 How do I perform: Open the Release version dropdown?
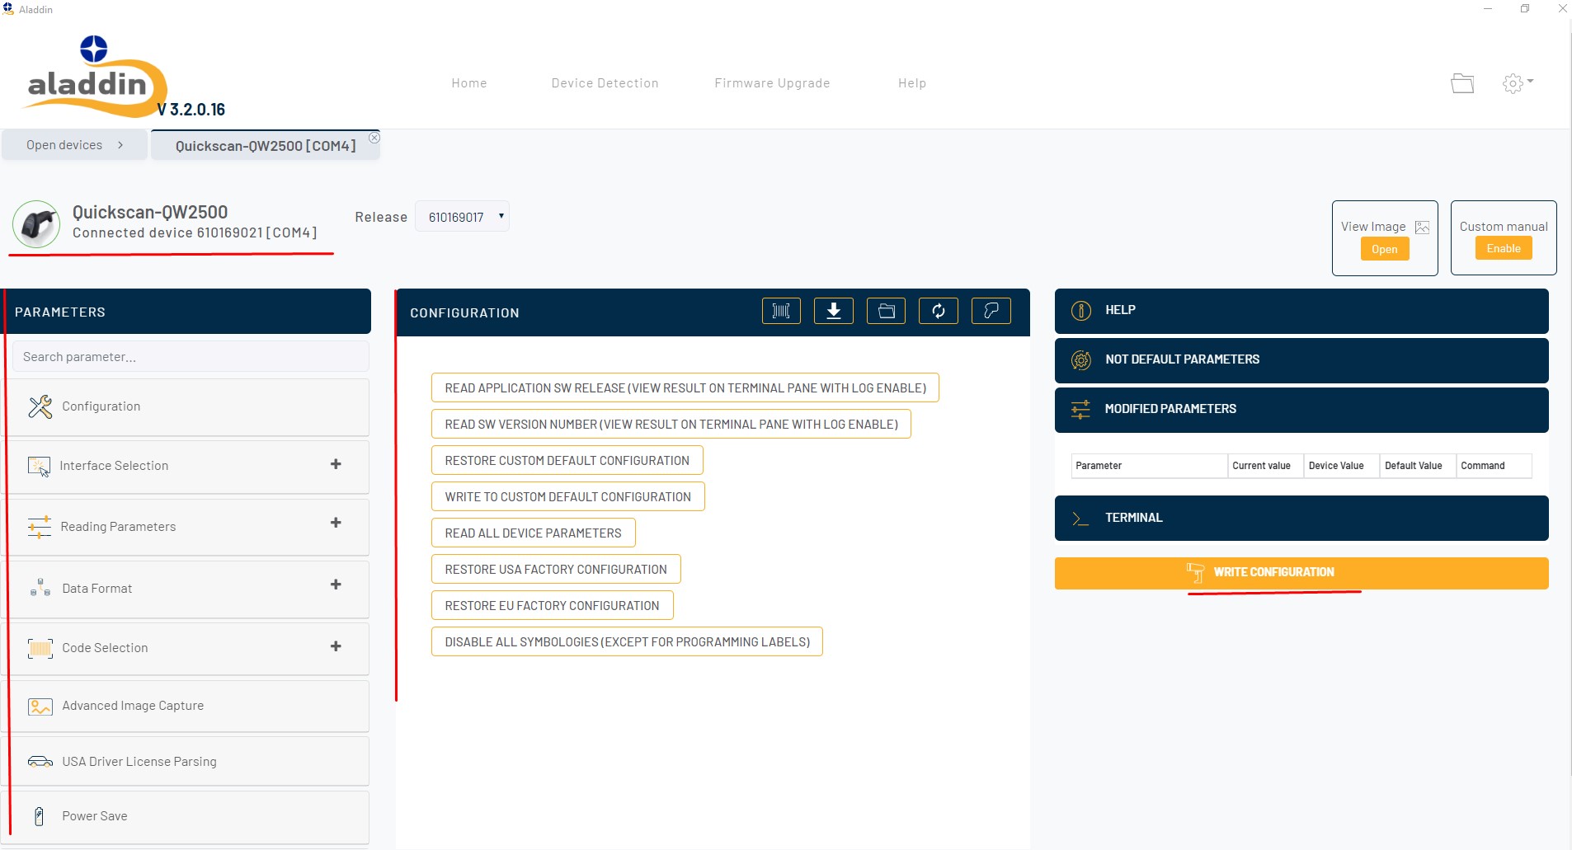pyautogui.click(x=462, y=217)
